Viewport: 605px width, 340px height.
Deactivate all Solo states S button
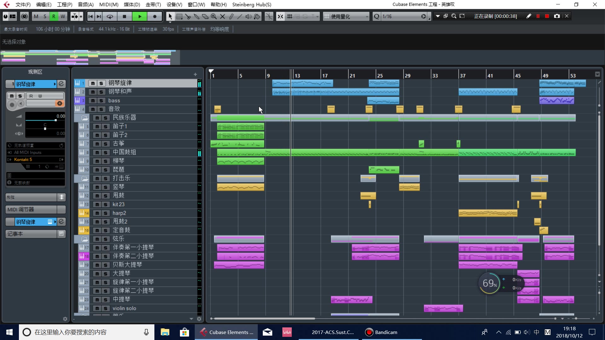pos(45,16)
